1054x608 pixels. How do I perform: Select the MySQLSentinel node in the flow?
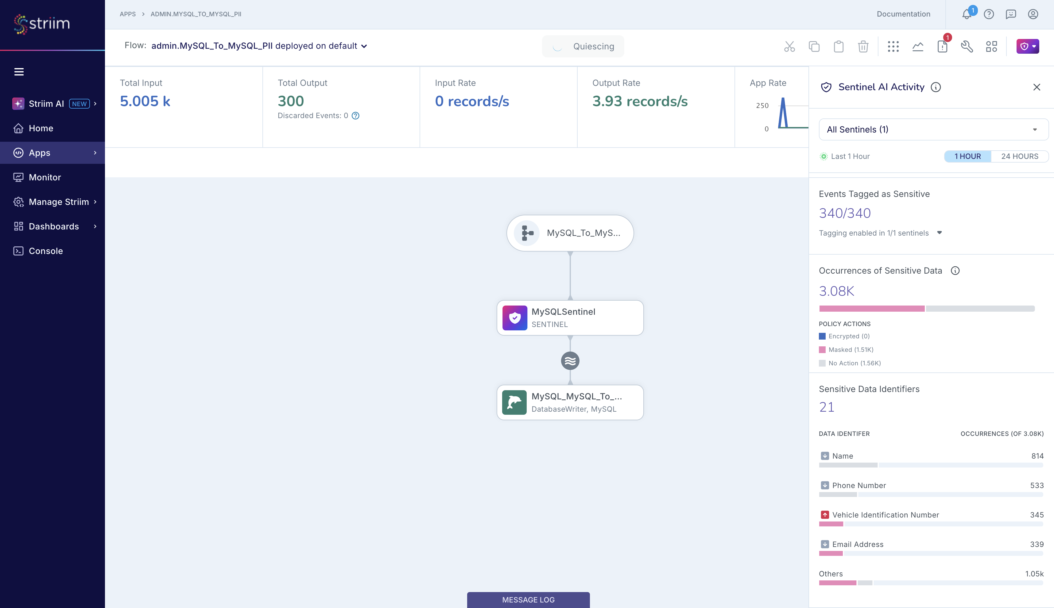point(570,317)
